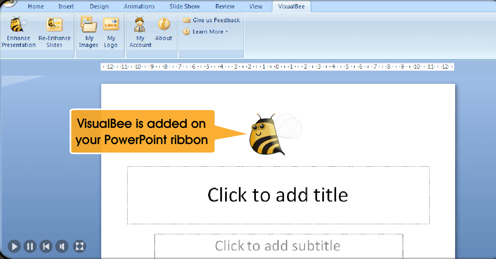Open the Design tab
Screen dimensions: 496x259
coord(99,6)
